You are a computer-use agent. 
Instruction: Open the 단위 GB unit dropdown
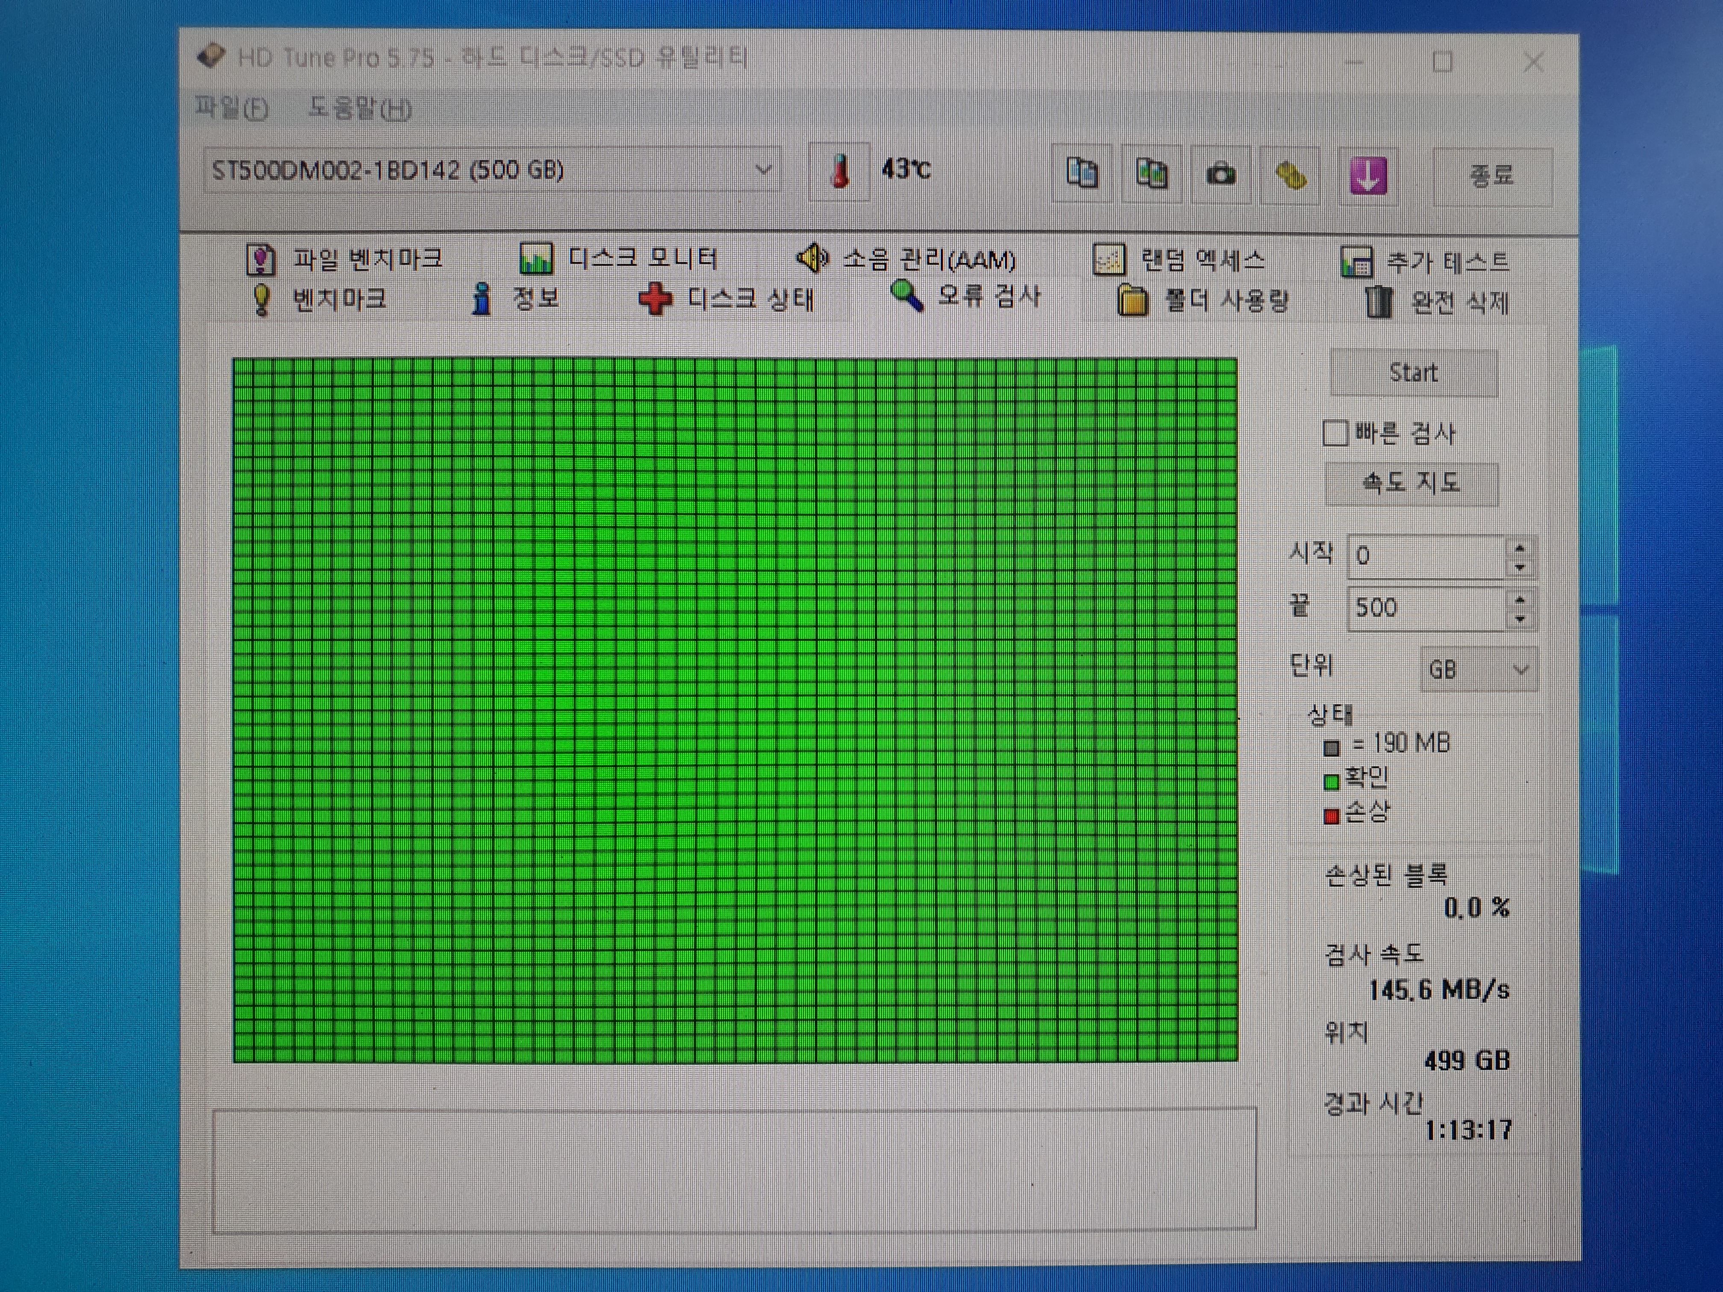pos(1479,669)
